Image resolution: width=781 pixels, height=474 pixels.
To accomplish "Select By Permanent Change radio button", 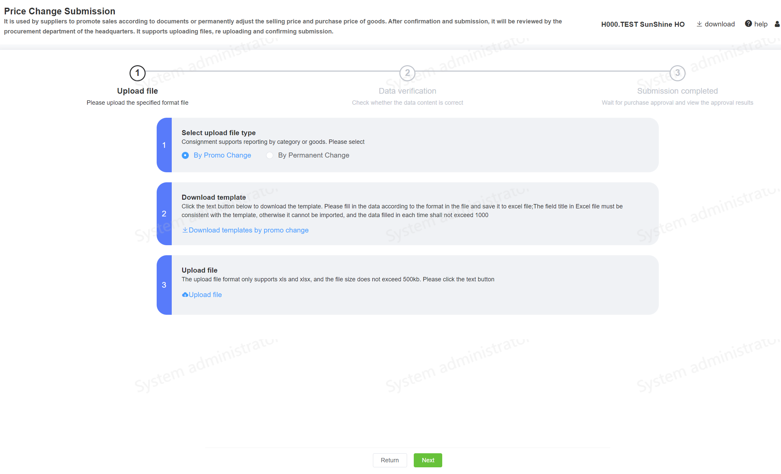I will click(269, 155).
